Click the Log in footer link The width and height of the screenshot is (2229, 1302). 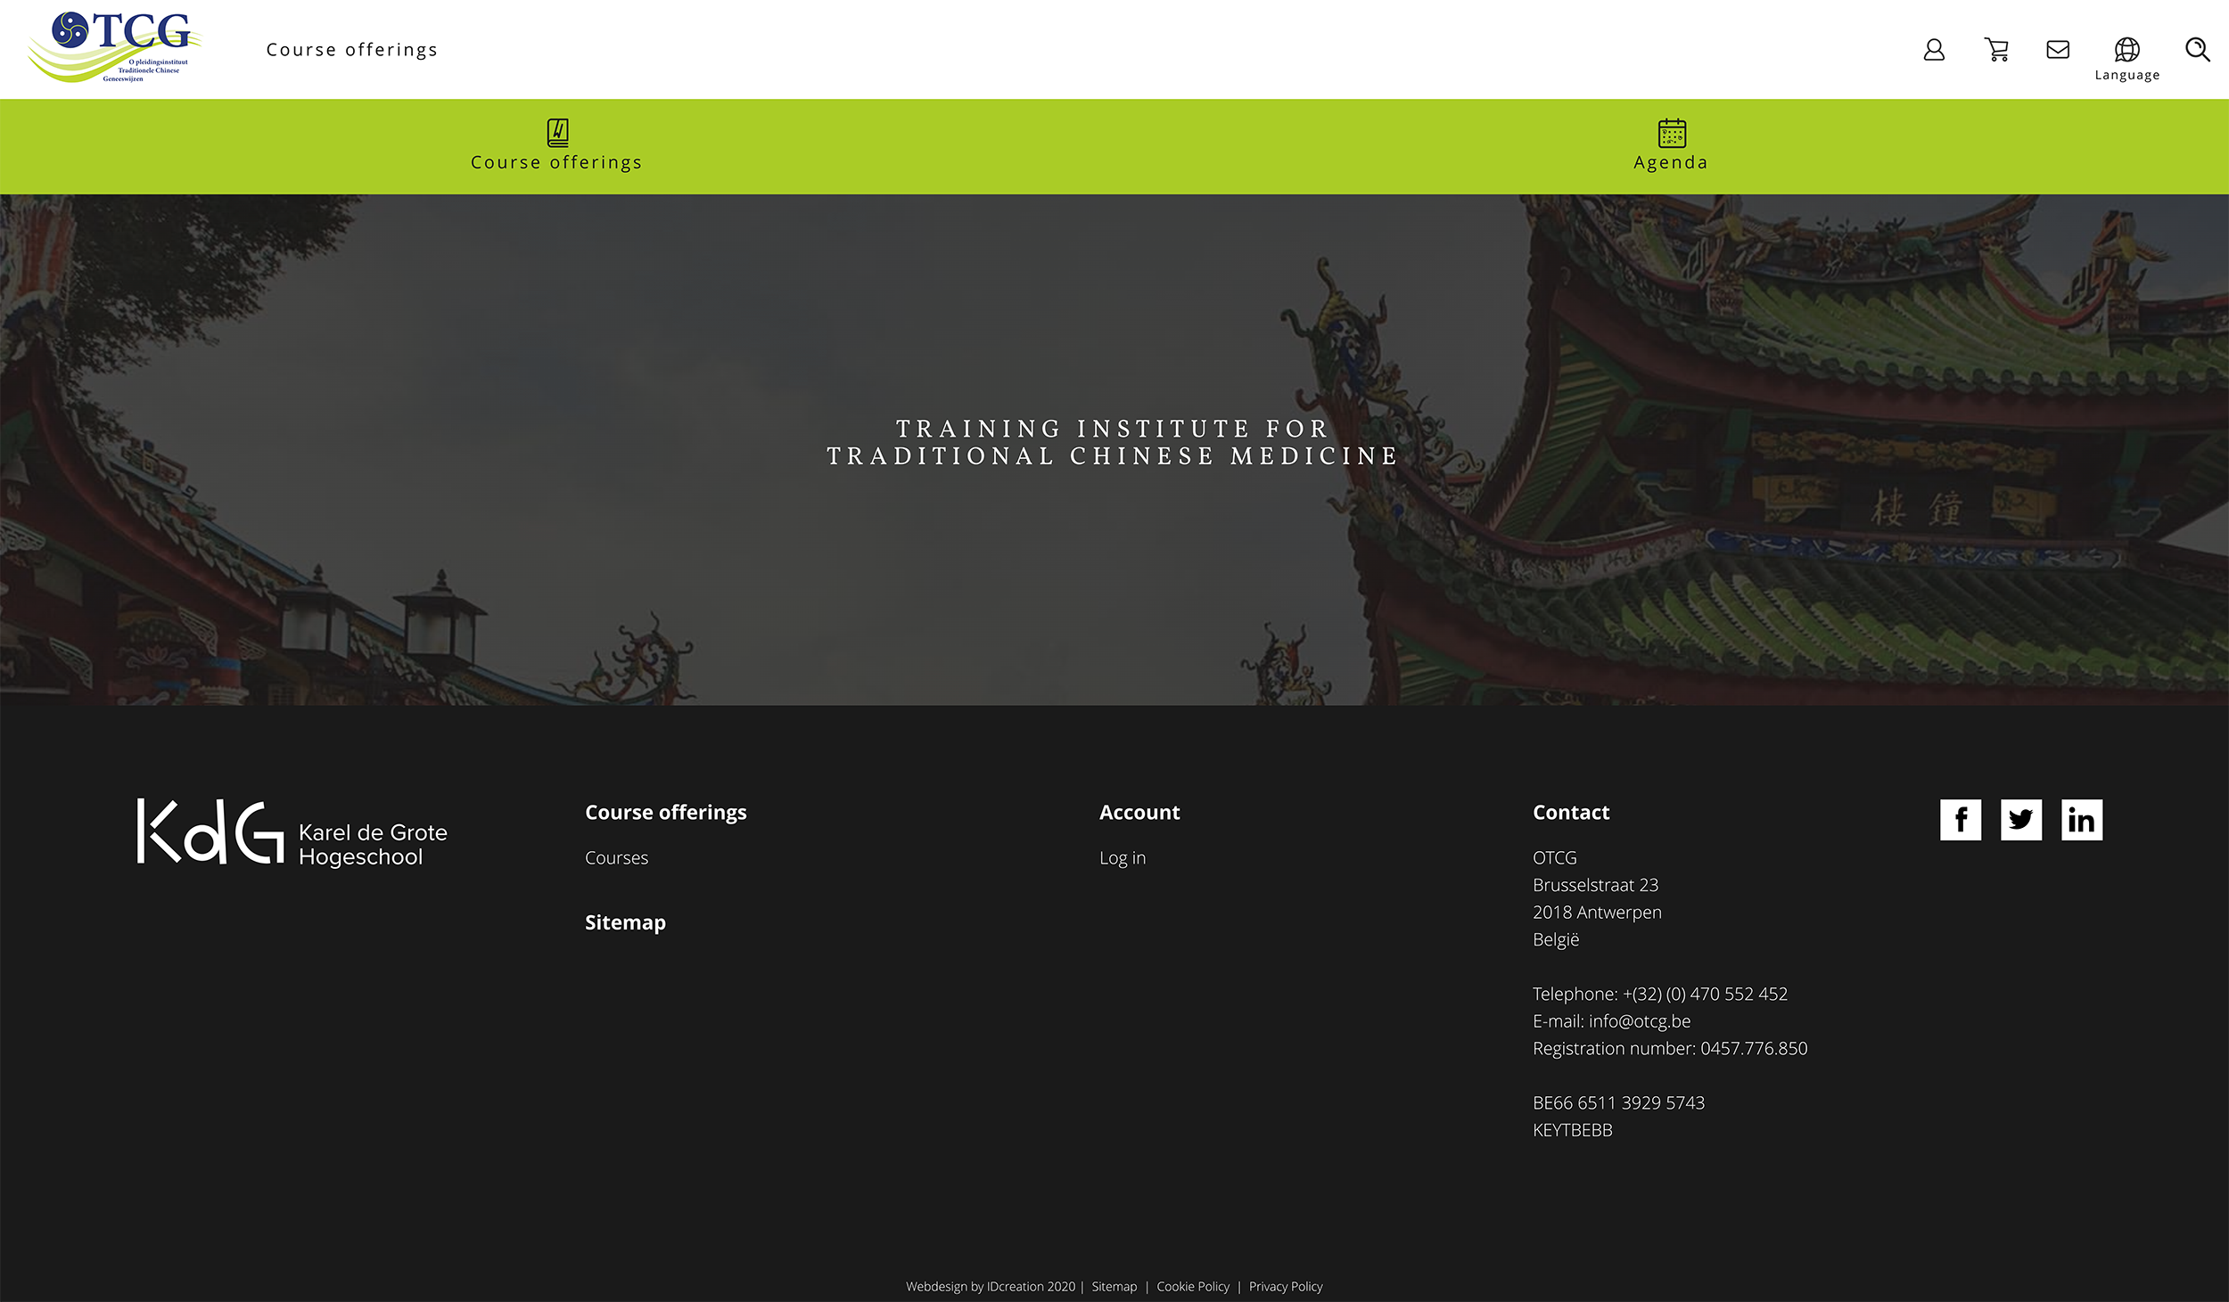tap(1122, 857)
